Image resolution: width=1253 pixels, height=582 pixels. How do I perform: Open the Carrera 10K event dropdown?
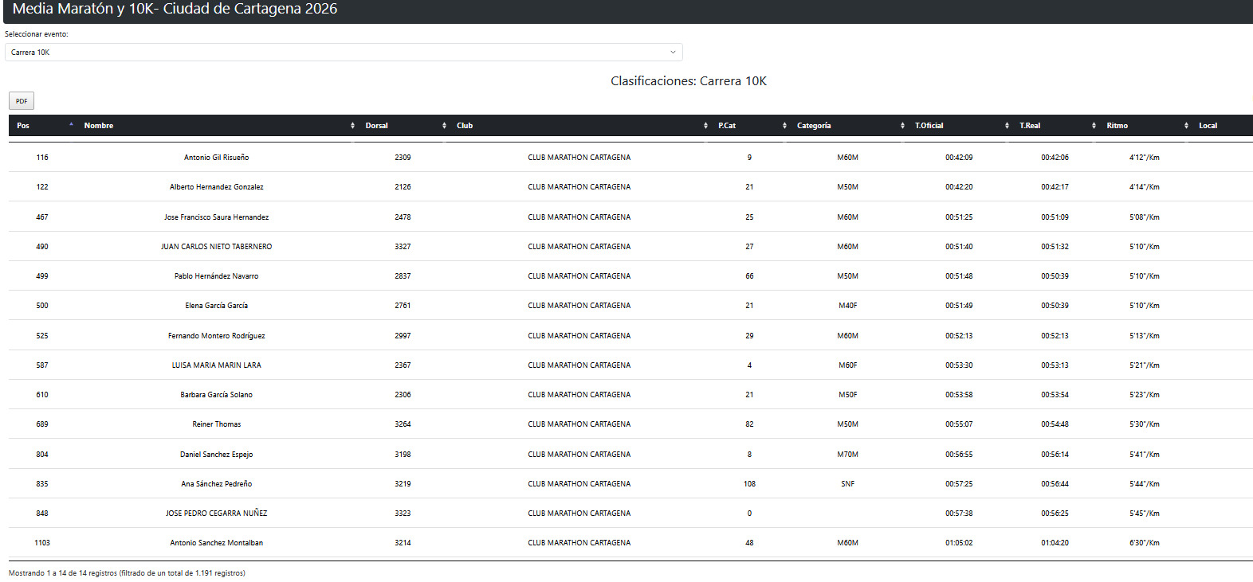(x=344, y=53)
